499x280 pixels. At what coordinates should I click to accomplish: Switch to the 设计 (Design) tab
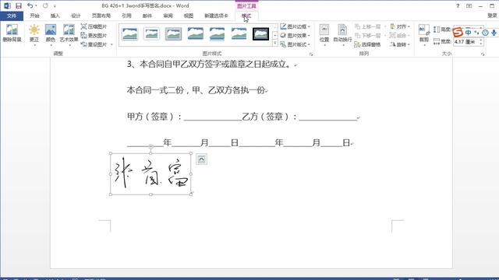tap(76, 16)
